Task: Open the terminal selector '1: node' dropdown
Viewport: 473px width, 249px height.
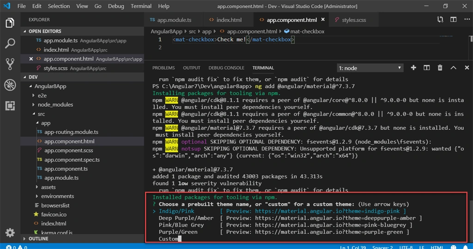Action: (370, 68)
